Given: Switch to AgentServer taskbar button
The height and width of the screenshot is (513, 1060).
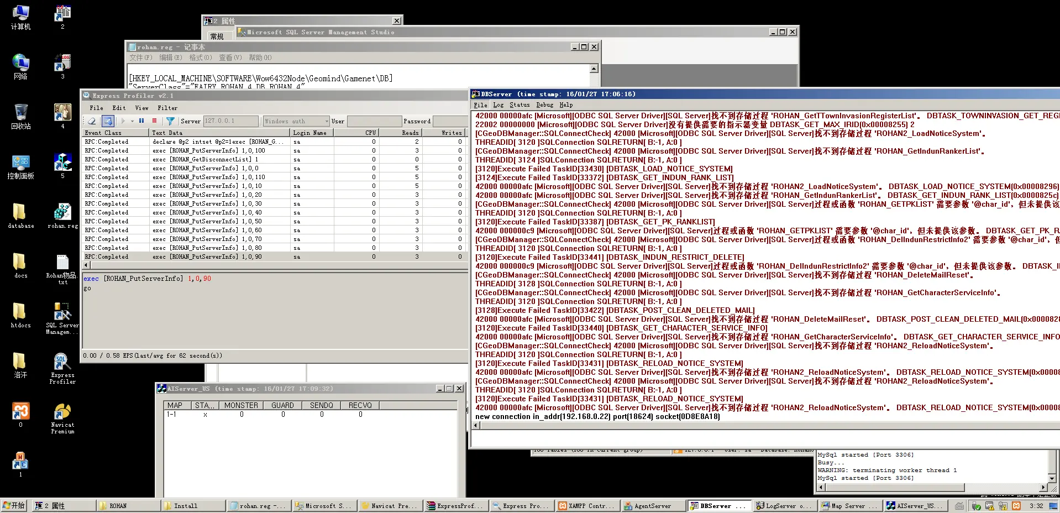Looking at the screenshot, I should pyautogui.click(x=654, y=506).
